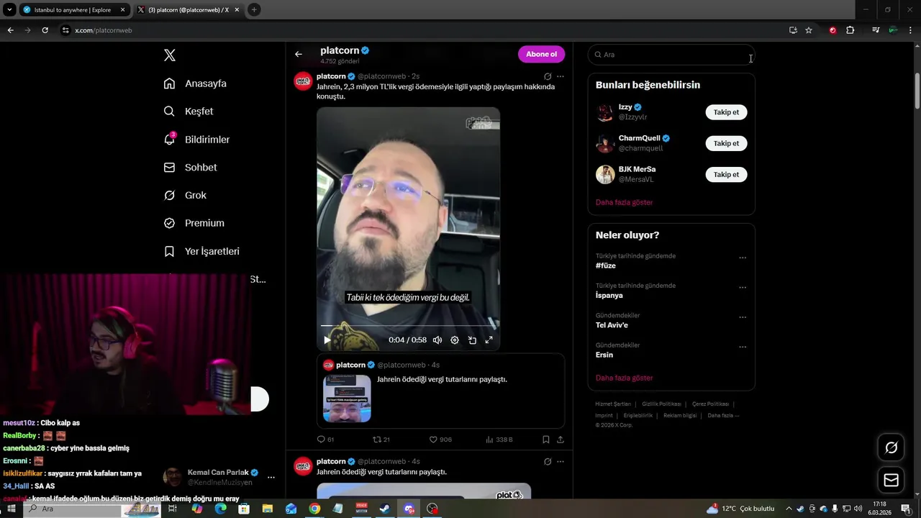Follow BJK MerSa with Takip et
Screen dimensions: 921x518
[x=726, y=175]
